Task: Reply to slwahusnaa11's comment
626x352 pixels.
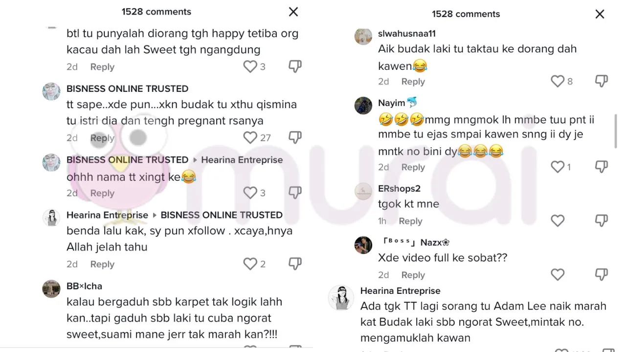Action: [x=413, y=82]
